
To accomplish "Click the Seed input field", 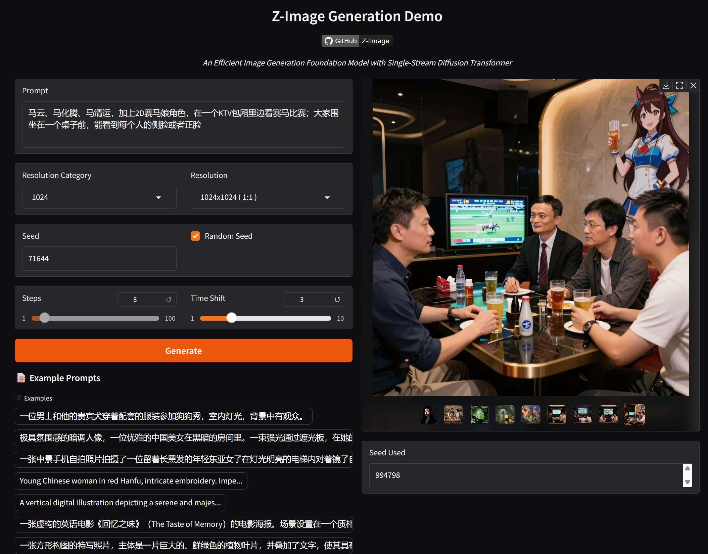I will point(99,259).
